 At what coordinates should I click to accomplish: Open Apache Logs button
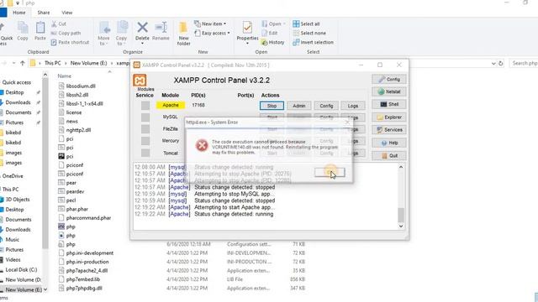(x=353, y=106)
